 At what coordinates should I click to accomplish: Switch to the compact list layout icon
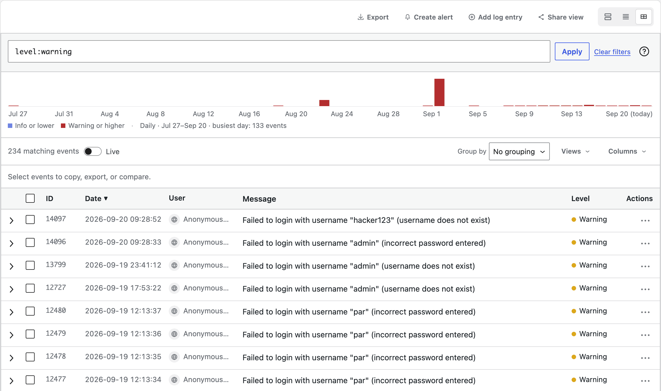tap(626, 17)
